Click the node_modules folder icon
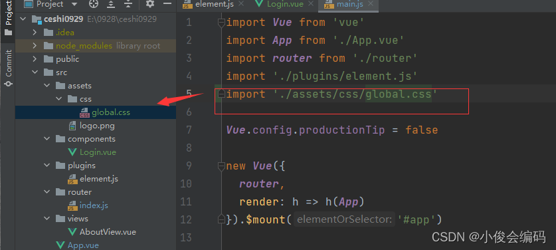The width and height of the screenshot is (556, 250). [48, 46]
